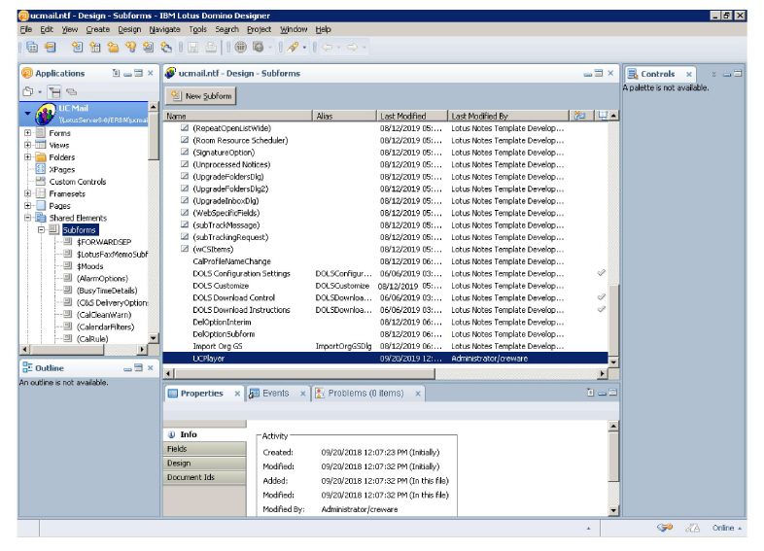The height and width of the screenshot is (551, 764).
Task: Open the Design menu
Action: pyautogui.click(x=129, y=29)
